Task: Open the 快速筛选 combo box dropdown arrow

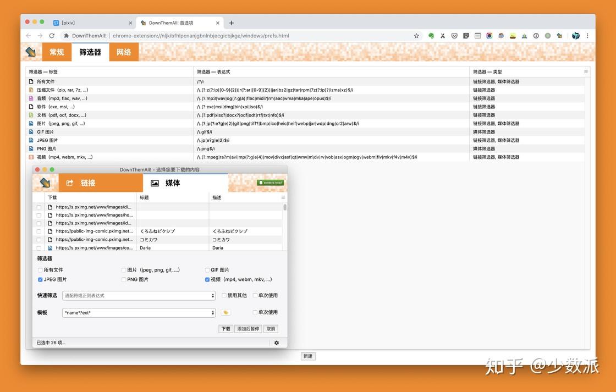Action: (x=213, y=295)
